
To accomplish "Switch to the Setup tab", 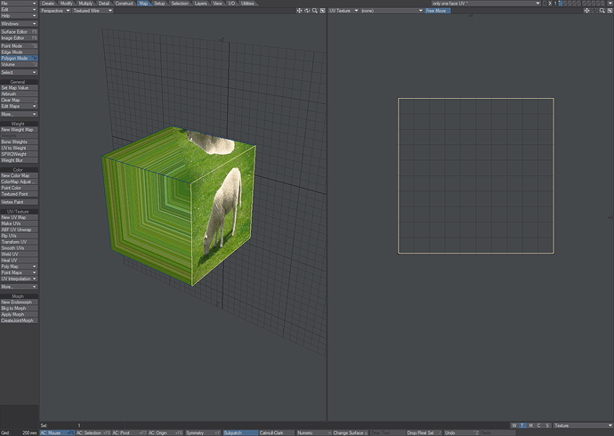I will (159, 4).
